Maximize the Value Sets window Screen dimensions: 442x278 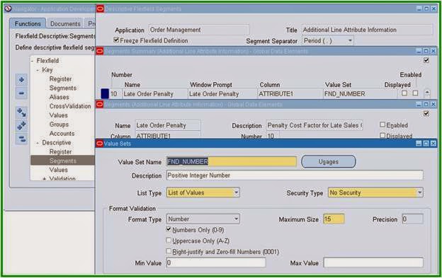pos(426,144)
